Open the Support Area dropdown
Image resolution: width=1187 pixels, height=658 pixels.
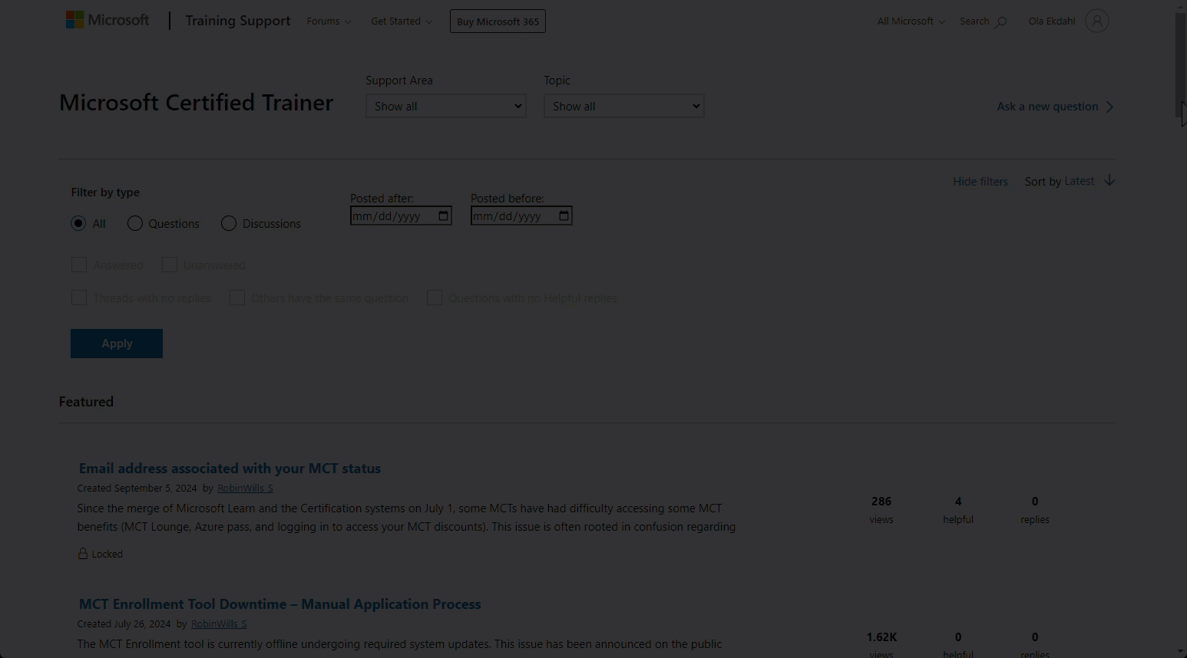tap(446, 106)
